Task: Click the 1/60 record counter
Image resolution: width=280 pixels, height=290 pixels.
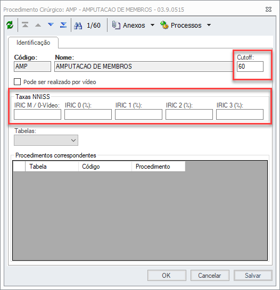Action: (x=94, y=26)
